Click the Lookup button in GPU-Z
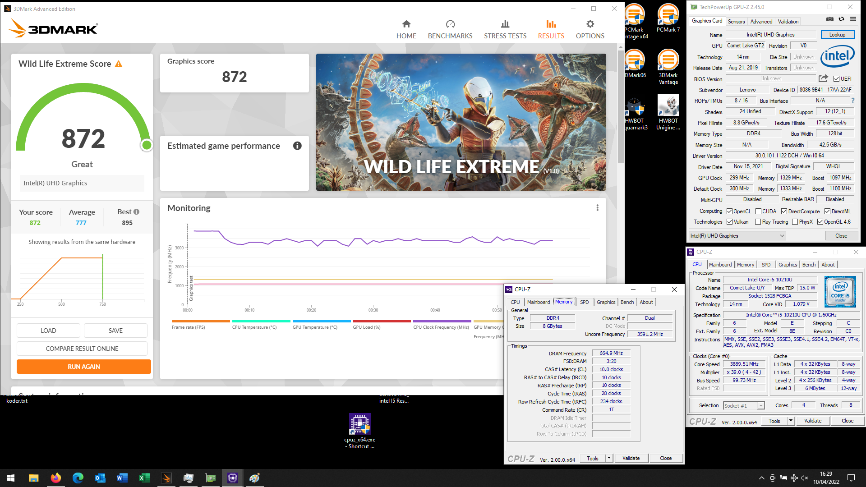This screenshot has height=487, width=866. [837, 35]
